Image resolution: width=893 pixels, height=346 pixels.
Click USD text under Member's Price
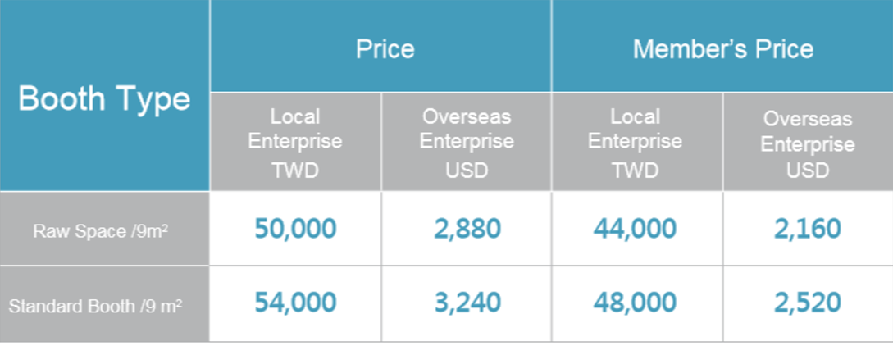point(809,171)
